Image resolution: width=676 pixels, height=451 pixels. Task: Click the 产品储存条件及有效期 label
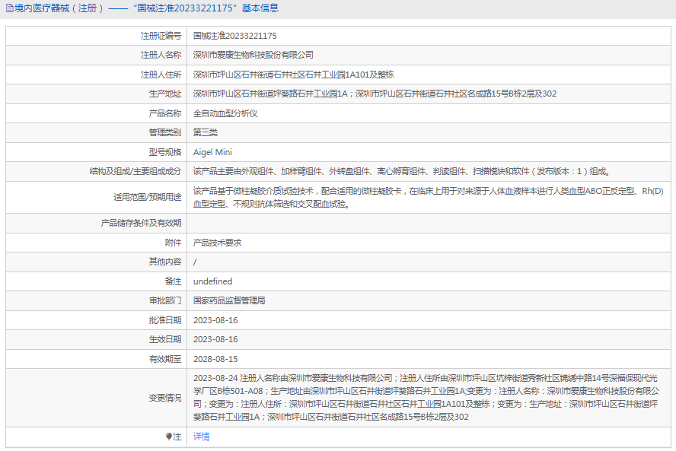click(141, 223)
